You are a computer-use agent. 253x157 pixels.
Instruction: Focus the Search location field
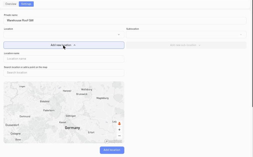click(x=64, y=73)
